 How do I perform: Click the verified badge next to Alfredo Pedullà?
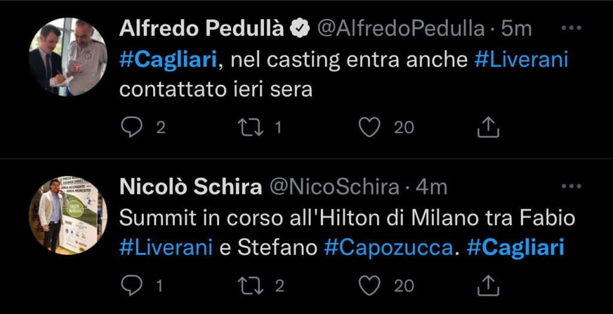point(300,29)
